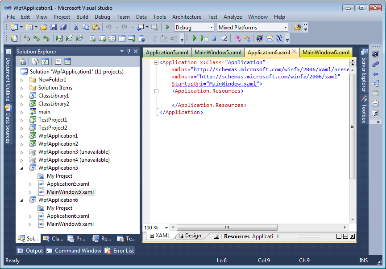The image size is (386, 269).
Task: Show the Error List panel
Action: tap(119, 250)
